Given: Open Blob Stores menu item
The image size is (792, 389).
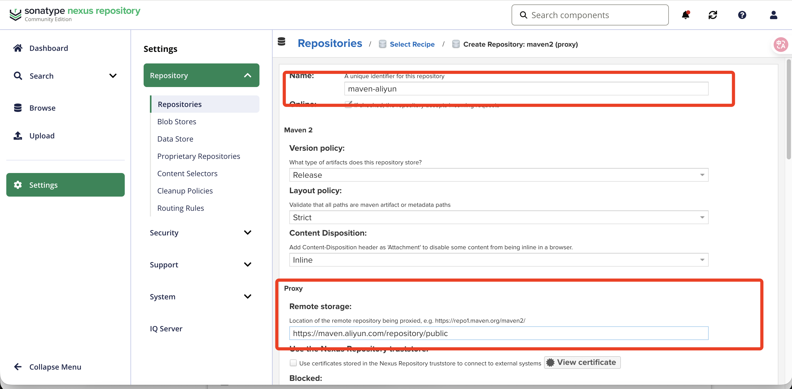Looking at the screenshot, I should point(176,121).
